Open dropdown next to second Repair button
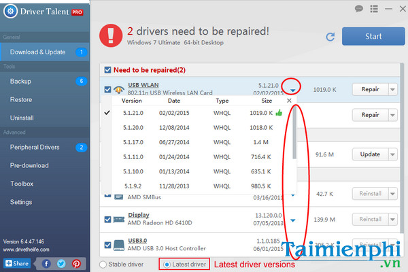 click(x=392, y=115)
